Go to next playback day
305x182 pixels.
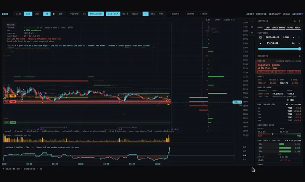tap(298, 37)
